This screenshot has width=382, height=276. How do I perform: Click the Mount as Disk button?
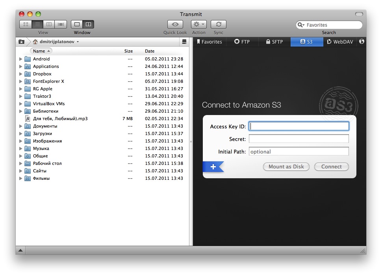pyautogui.click(x=286, y=167)
